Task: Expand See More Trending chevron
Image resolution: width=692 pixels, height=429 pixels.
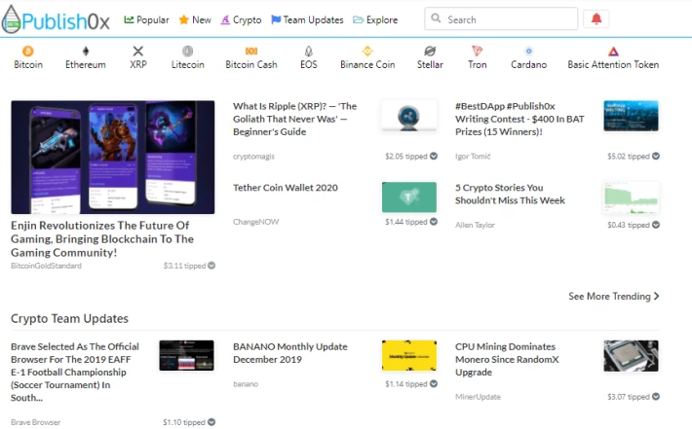Action: (657, 296)
